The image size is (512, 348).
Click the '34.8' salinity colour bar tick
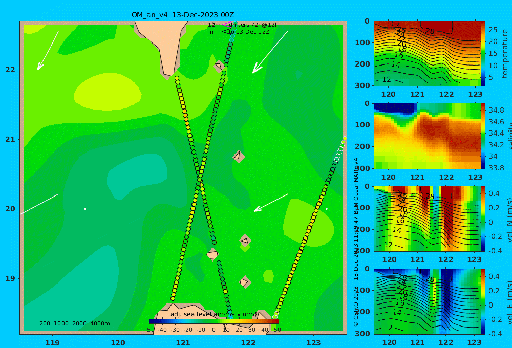[496, 110]
